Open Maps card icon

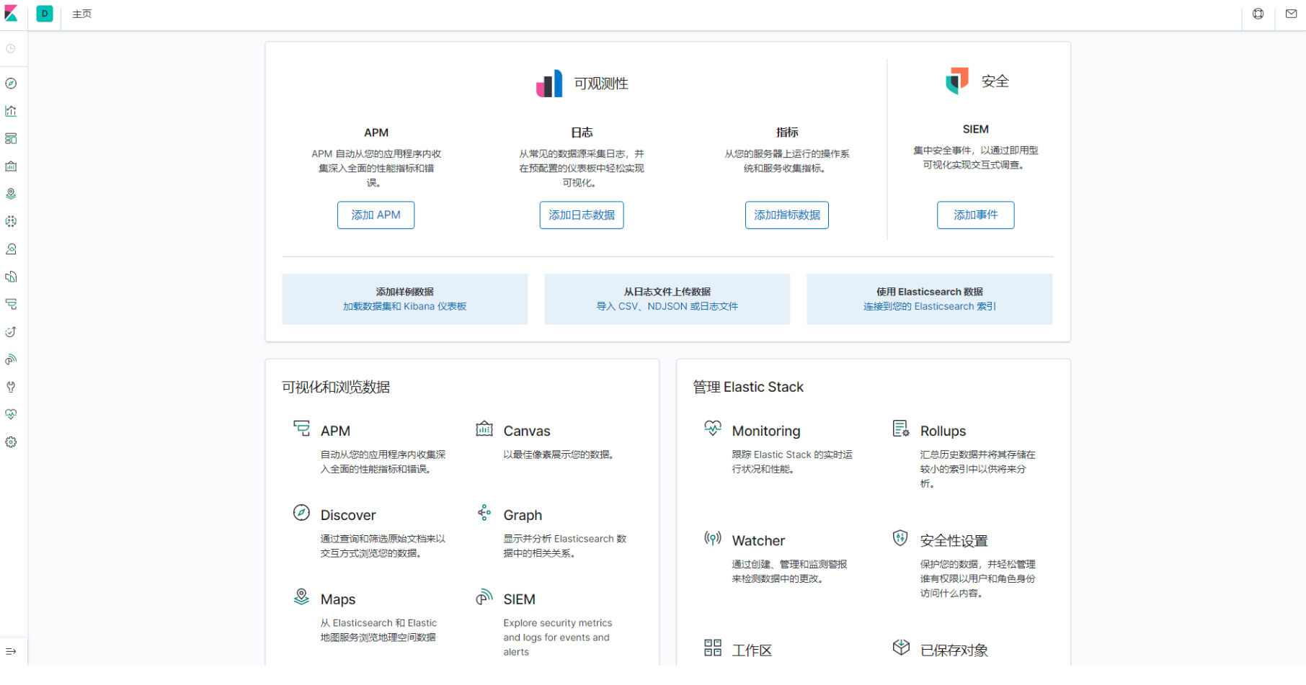click(x=301, y=596)
